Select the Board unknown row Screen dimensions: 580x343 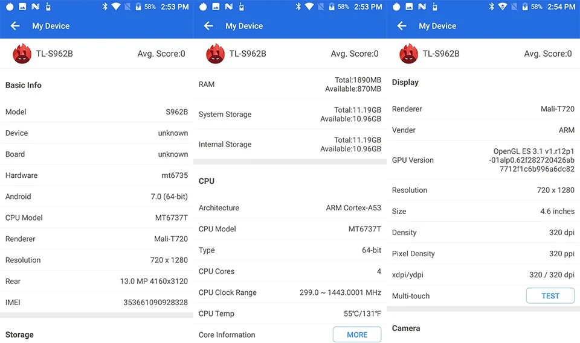coord(97,154)
